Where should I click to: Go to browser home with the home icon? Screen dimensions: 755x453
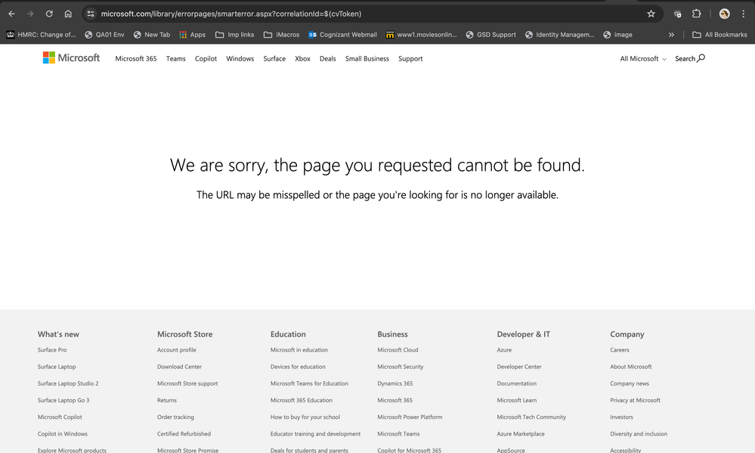[x=68, y=13]
